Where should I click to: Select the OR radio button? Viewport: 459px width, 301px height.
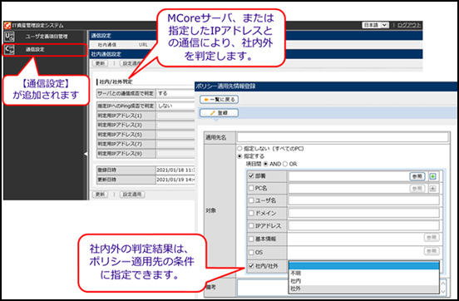click(285, 164)
